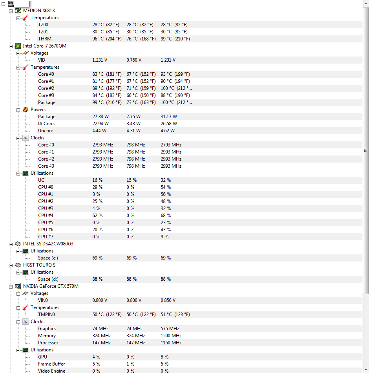This screenshot has height=373, width=369.
Task: Select the IA Cores power row
Action: tap(200, 124)
